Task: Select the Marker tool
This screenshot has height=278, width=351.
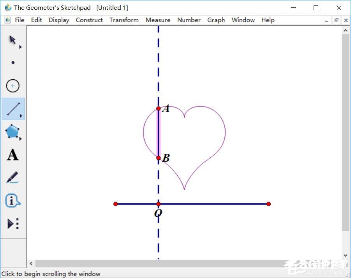Action: (x=12, y=177)
